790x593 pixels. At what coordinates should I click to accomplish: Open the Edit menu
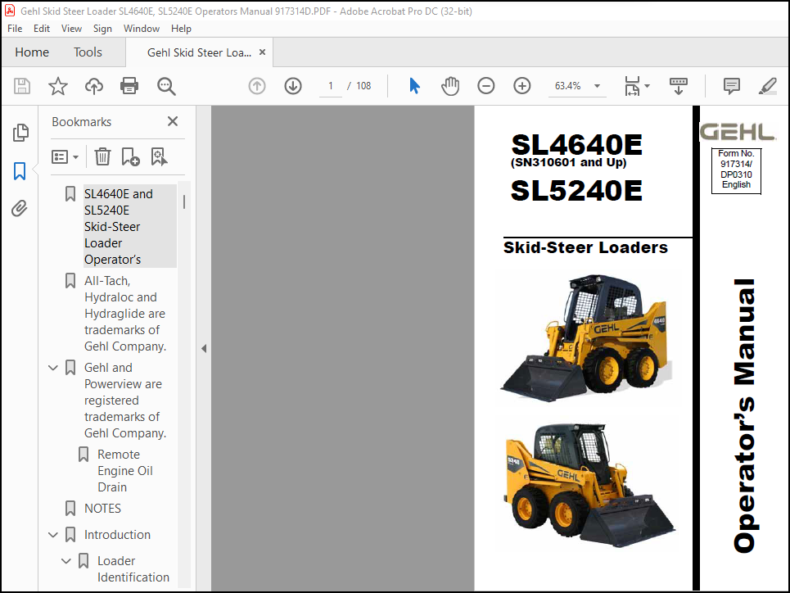[x=41, y=29]
